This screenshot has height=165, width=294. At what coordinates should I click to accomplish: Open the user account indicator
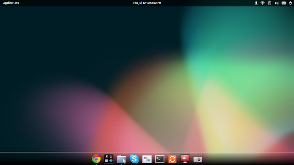click(x=256, y=3)
